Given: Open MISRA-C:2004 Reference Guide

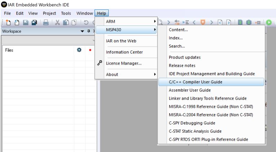Looking at the screenshot, I should tap(211, 115).
